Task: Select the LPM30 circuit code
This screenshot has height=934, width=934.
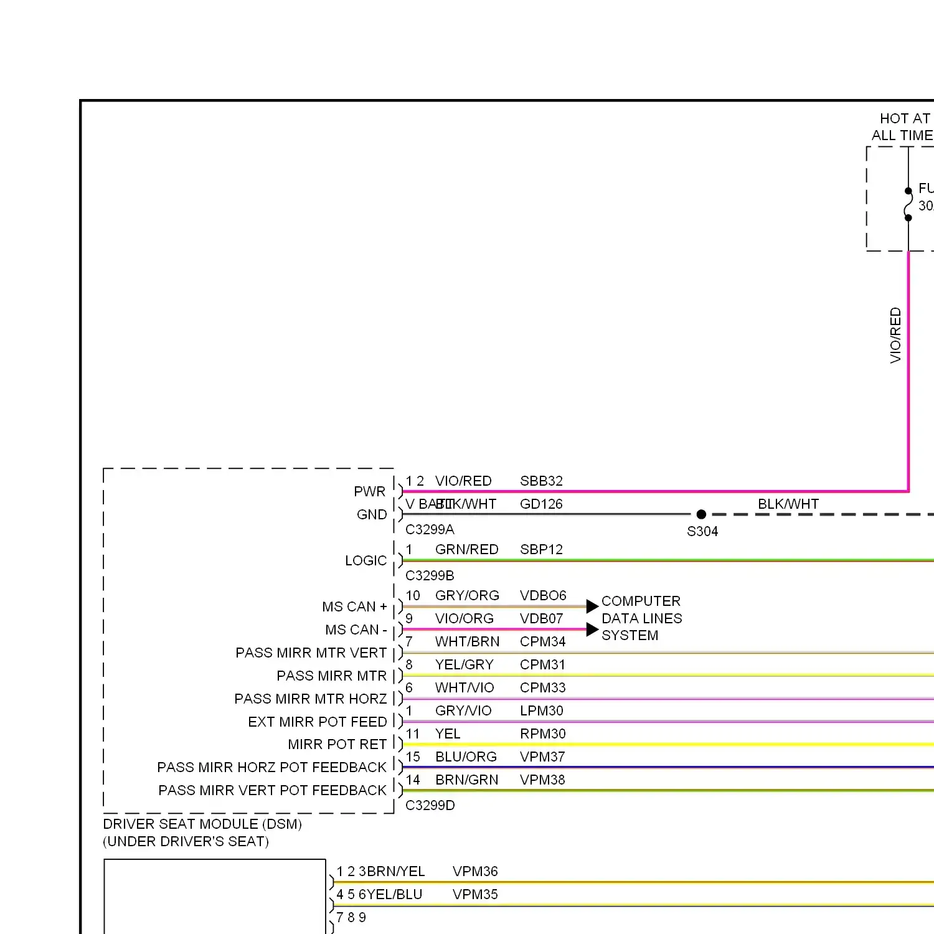Action: click(541, 710)
